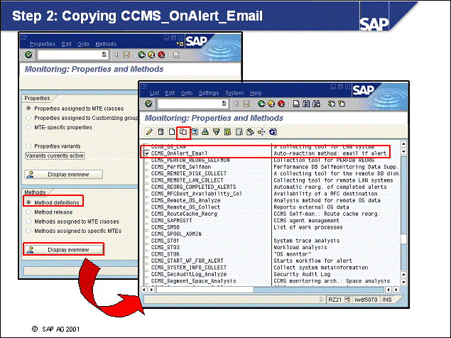Click the blank page Create icon

click(x=171, y=132)
